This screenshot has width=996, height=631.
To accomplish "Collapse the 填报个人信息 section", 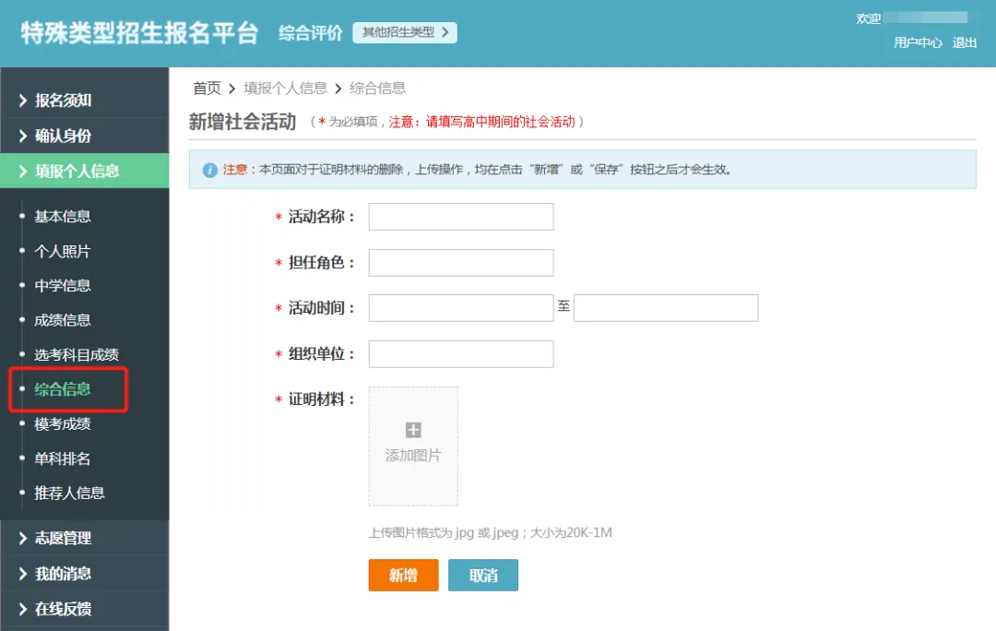I will [x=77, y=171].
